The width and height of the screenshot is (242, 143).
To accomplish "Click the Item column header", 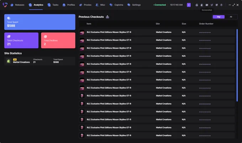I will click(89, 24).
